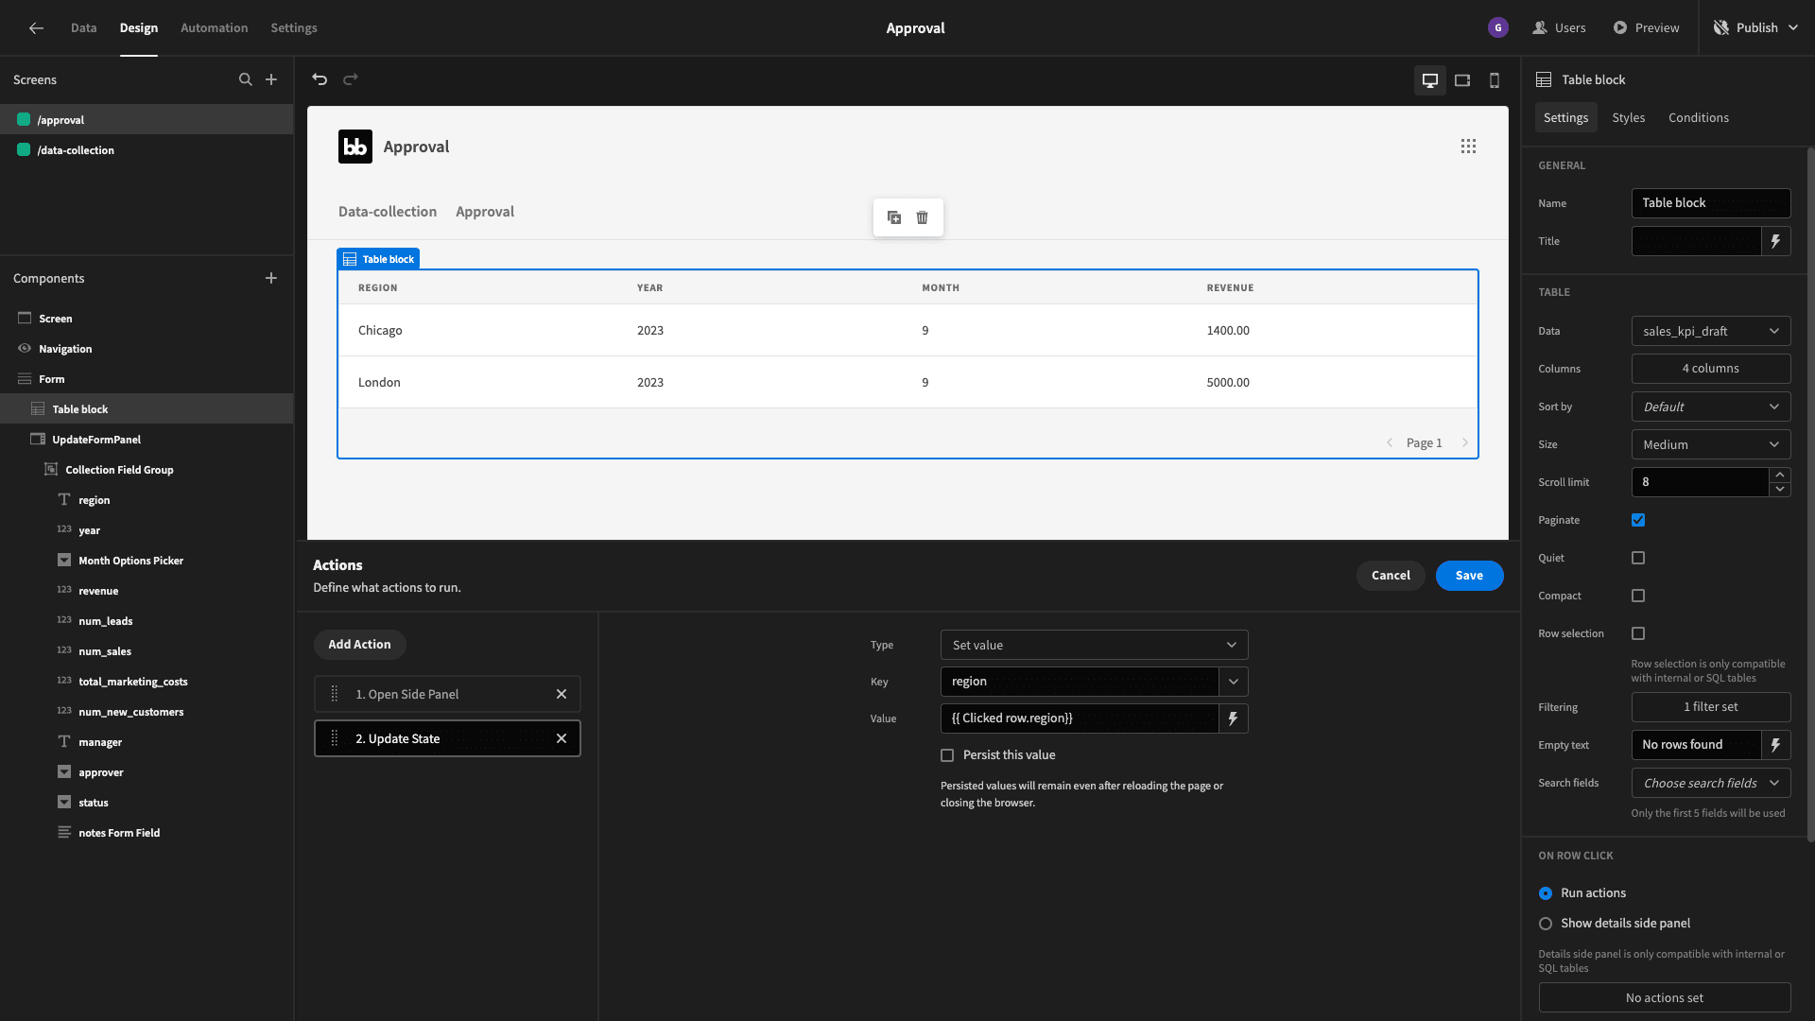Click the duplicate row icon in actions

coord(893,218)
